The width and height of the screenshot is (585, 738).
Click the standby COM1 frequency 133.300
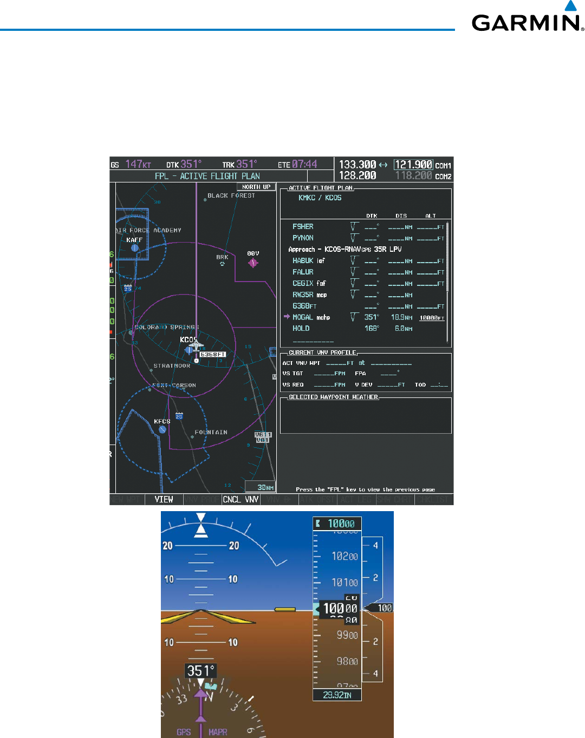[x=357, y=165]
